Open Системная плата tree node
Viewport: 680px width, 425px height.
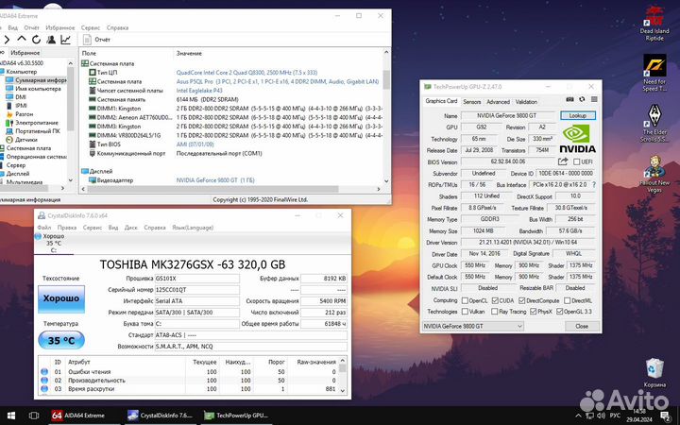point(25,148)
